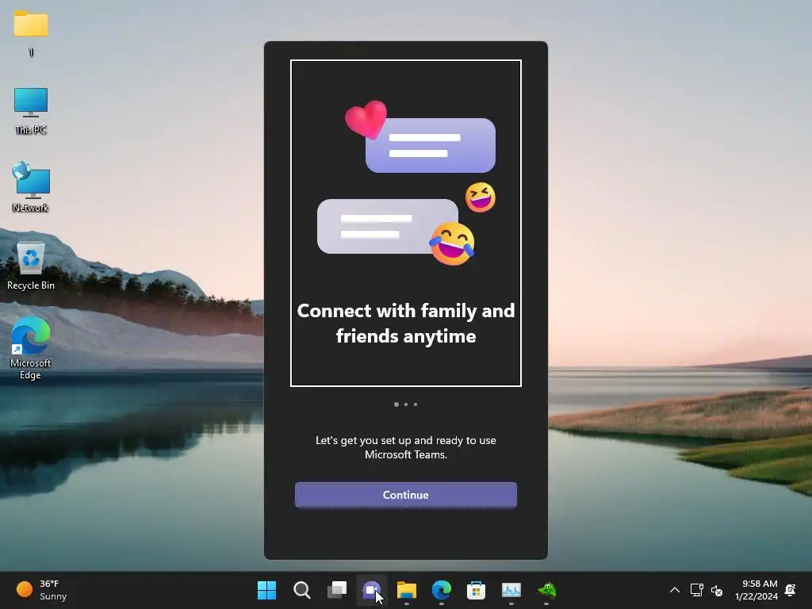Select Network desktop icon
812x609 pixels.
(31, 187)
